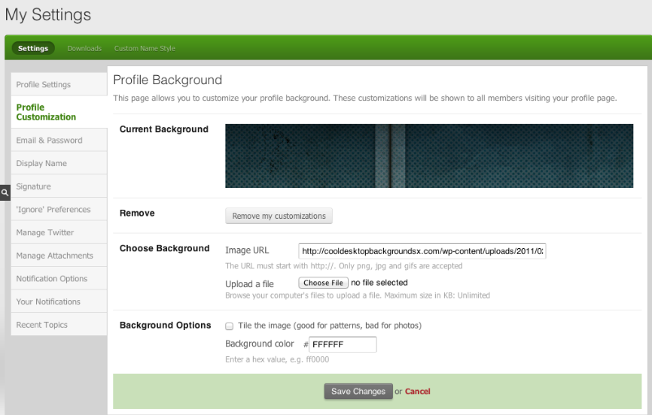Click the red Cancel link
The width and height of the screenshot is (652, 415).
pos(417,392)
